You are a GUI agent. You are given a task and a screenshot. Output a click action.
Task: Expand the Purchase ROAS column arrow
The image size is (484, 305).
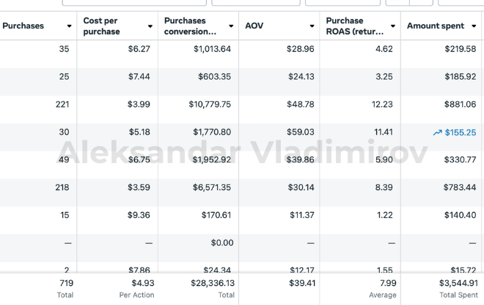(x=392, y=26)
